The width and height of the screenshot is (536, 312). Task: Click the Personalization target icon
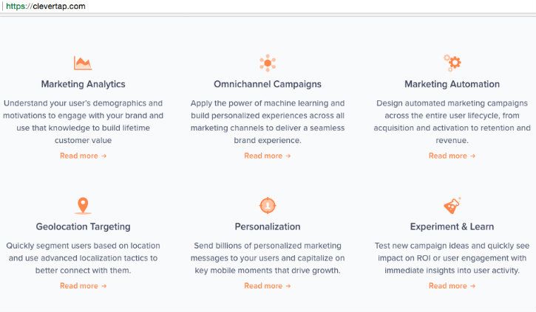pos(268,206)
